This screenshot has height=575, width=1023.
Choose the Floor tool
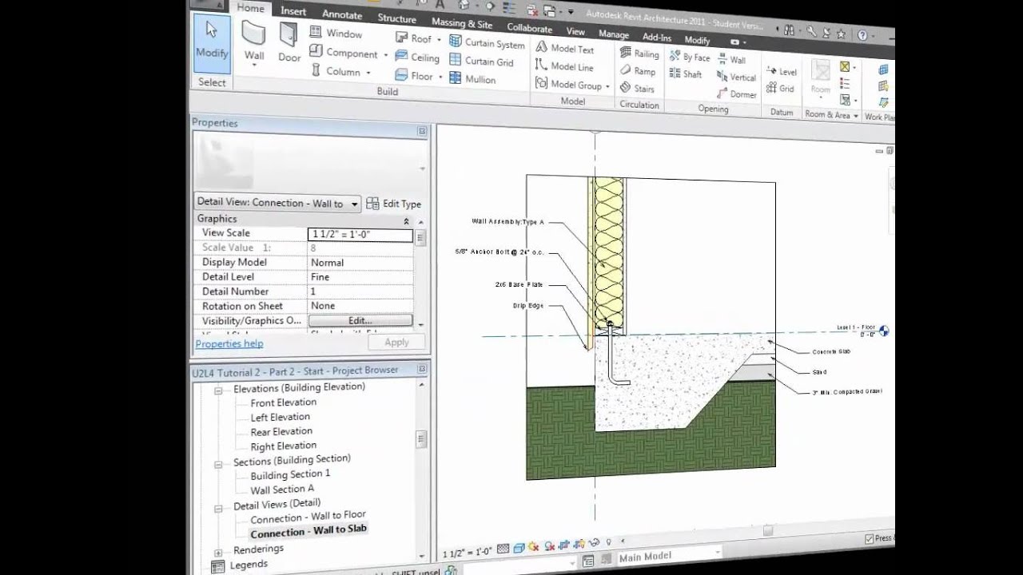(414, 76)
